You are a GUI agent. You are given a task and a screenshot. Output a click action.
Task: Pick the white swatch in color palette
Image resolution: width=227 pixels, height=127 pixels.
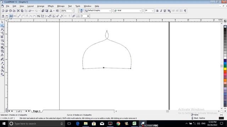tap(225, 58)
